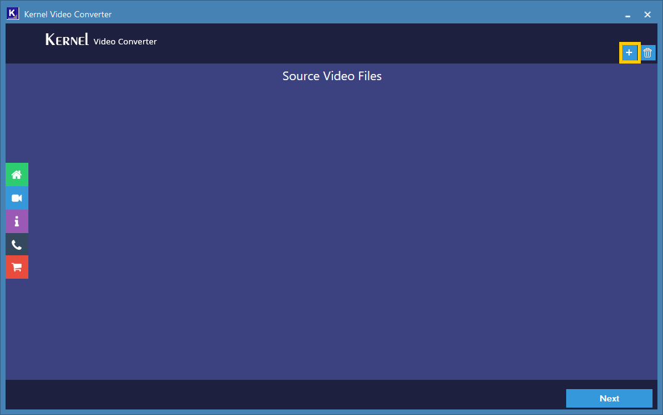Close the Kernel Video Converter window
The height and width of the screenshot is (415, 663).
click(x=648, y=15)
